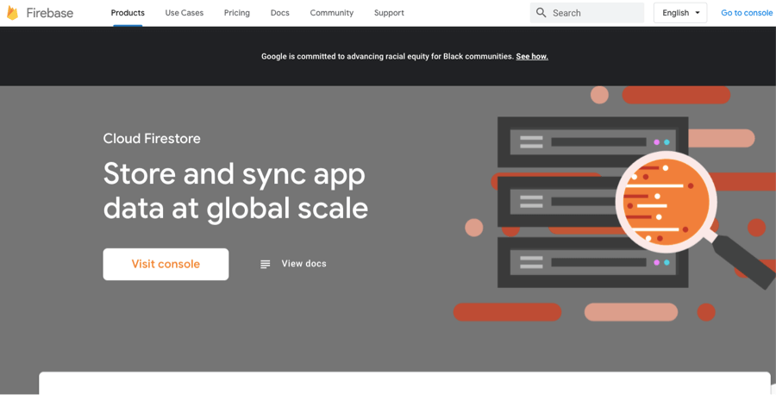This screenshot has width=776, height=395.
Task: Click the See how. link in banner
Action: [532, 56]
